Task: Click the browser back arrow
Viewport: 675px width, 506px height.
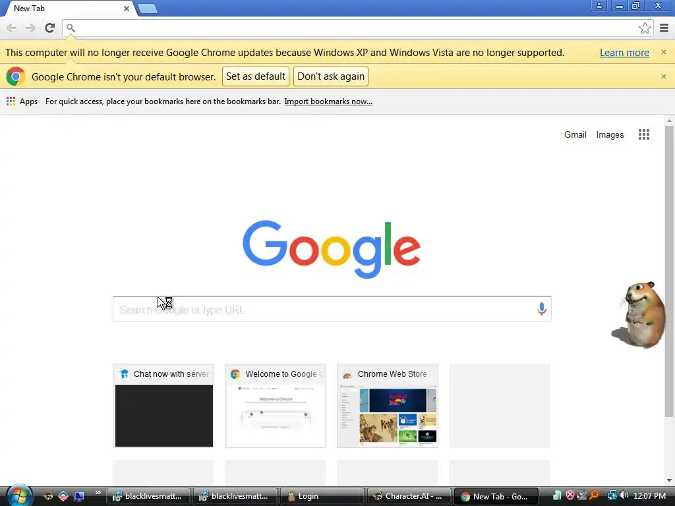Action: pos(12,28)
